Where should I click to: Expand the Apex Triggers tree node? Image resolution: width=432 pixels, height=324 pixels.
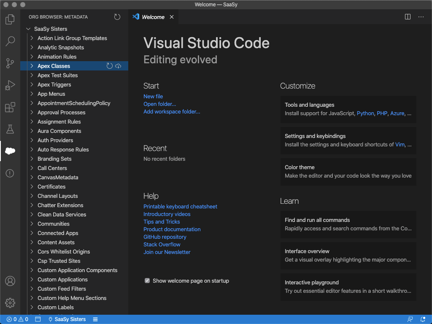[32, 85]
